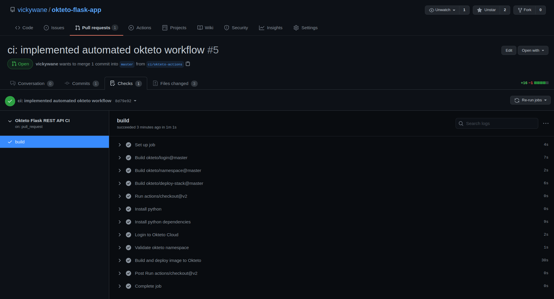Click the repository book icon

13,10
